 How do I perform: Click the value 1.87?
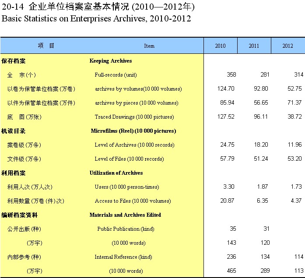pos(263,187)
